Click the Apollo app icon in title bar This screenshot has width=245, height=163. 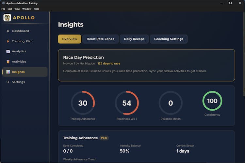coord(3,3)
